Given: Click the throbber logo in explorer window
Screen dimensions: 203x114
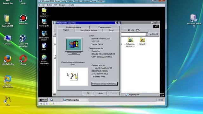Looking at the screenshot, I should pyautogui.click(x=156, y=26).
